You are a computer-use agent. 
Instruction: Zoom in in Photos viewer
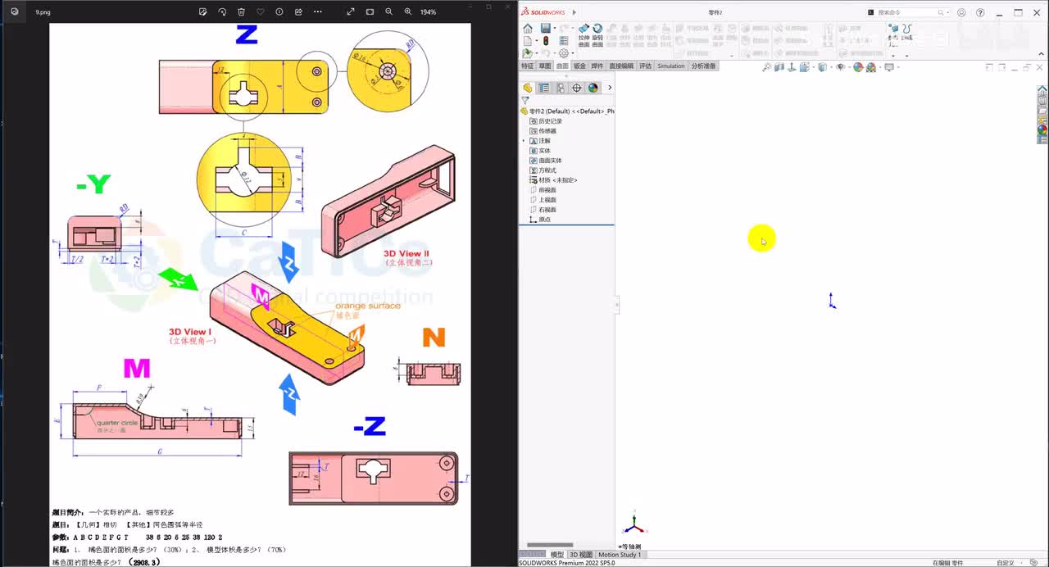[x=408, y=12]
